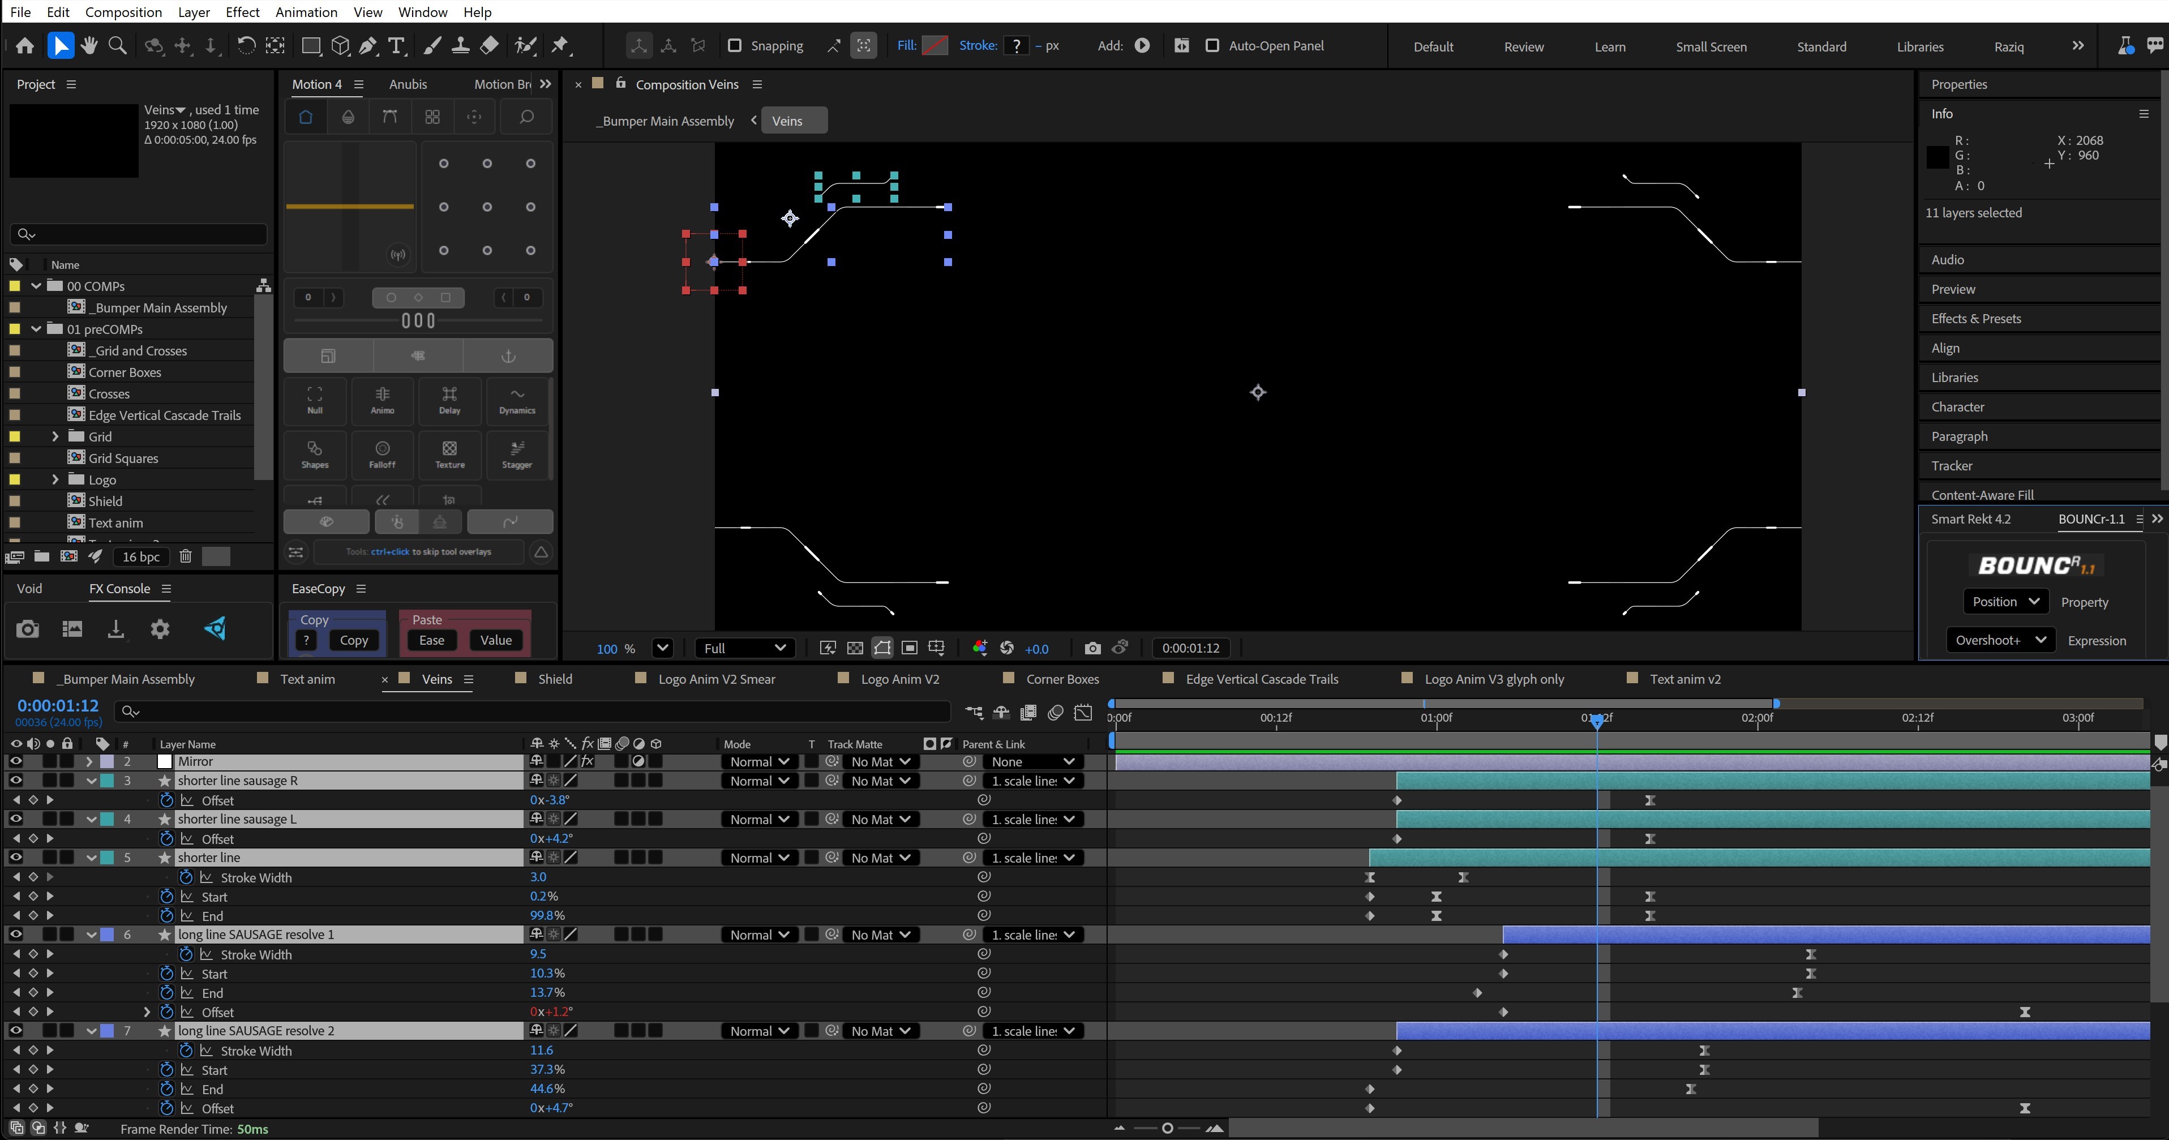The image size is (2169, 1140).
Task: Click the timeline layer search field
Action: pos(539,712)
